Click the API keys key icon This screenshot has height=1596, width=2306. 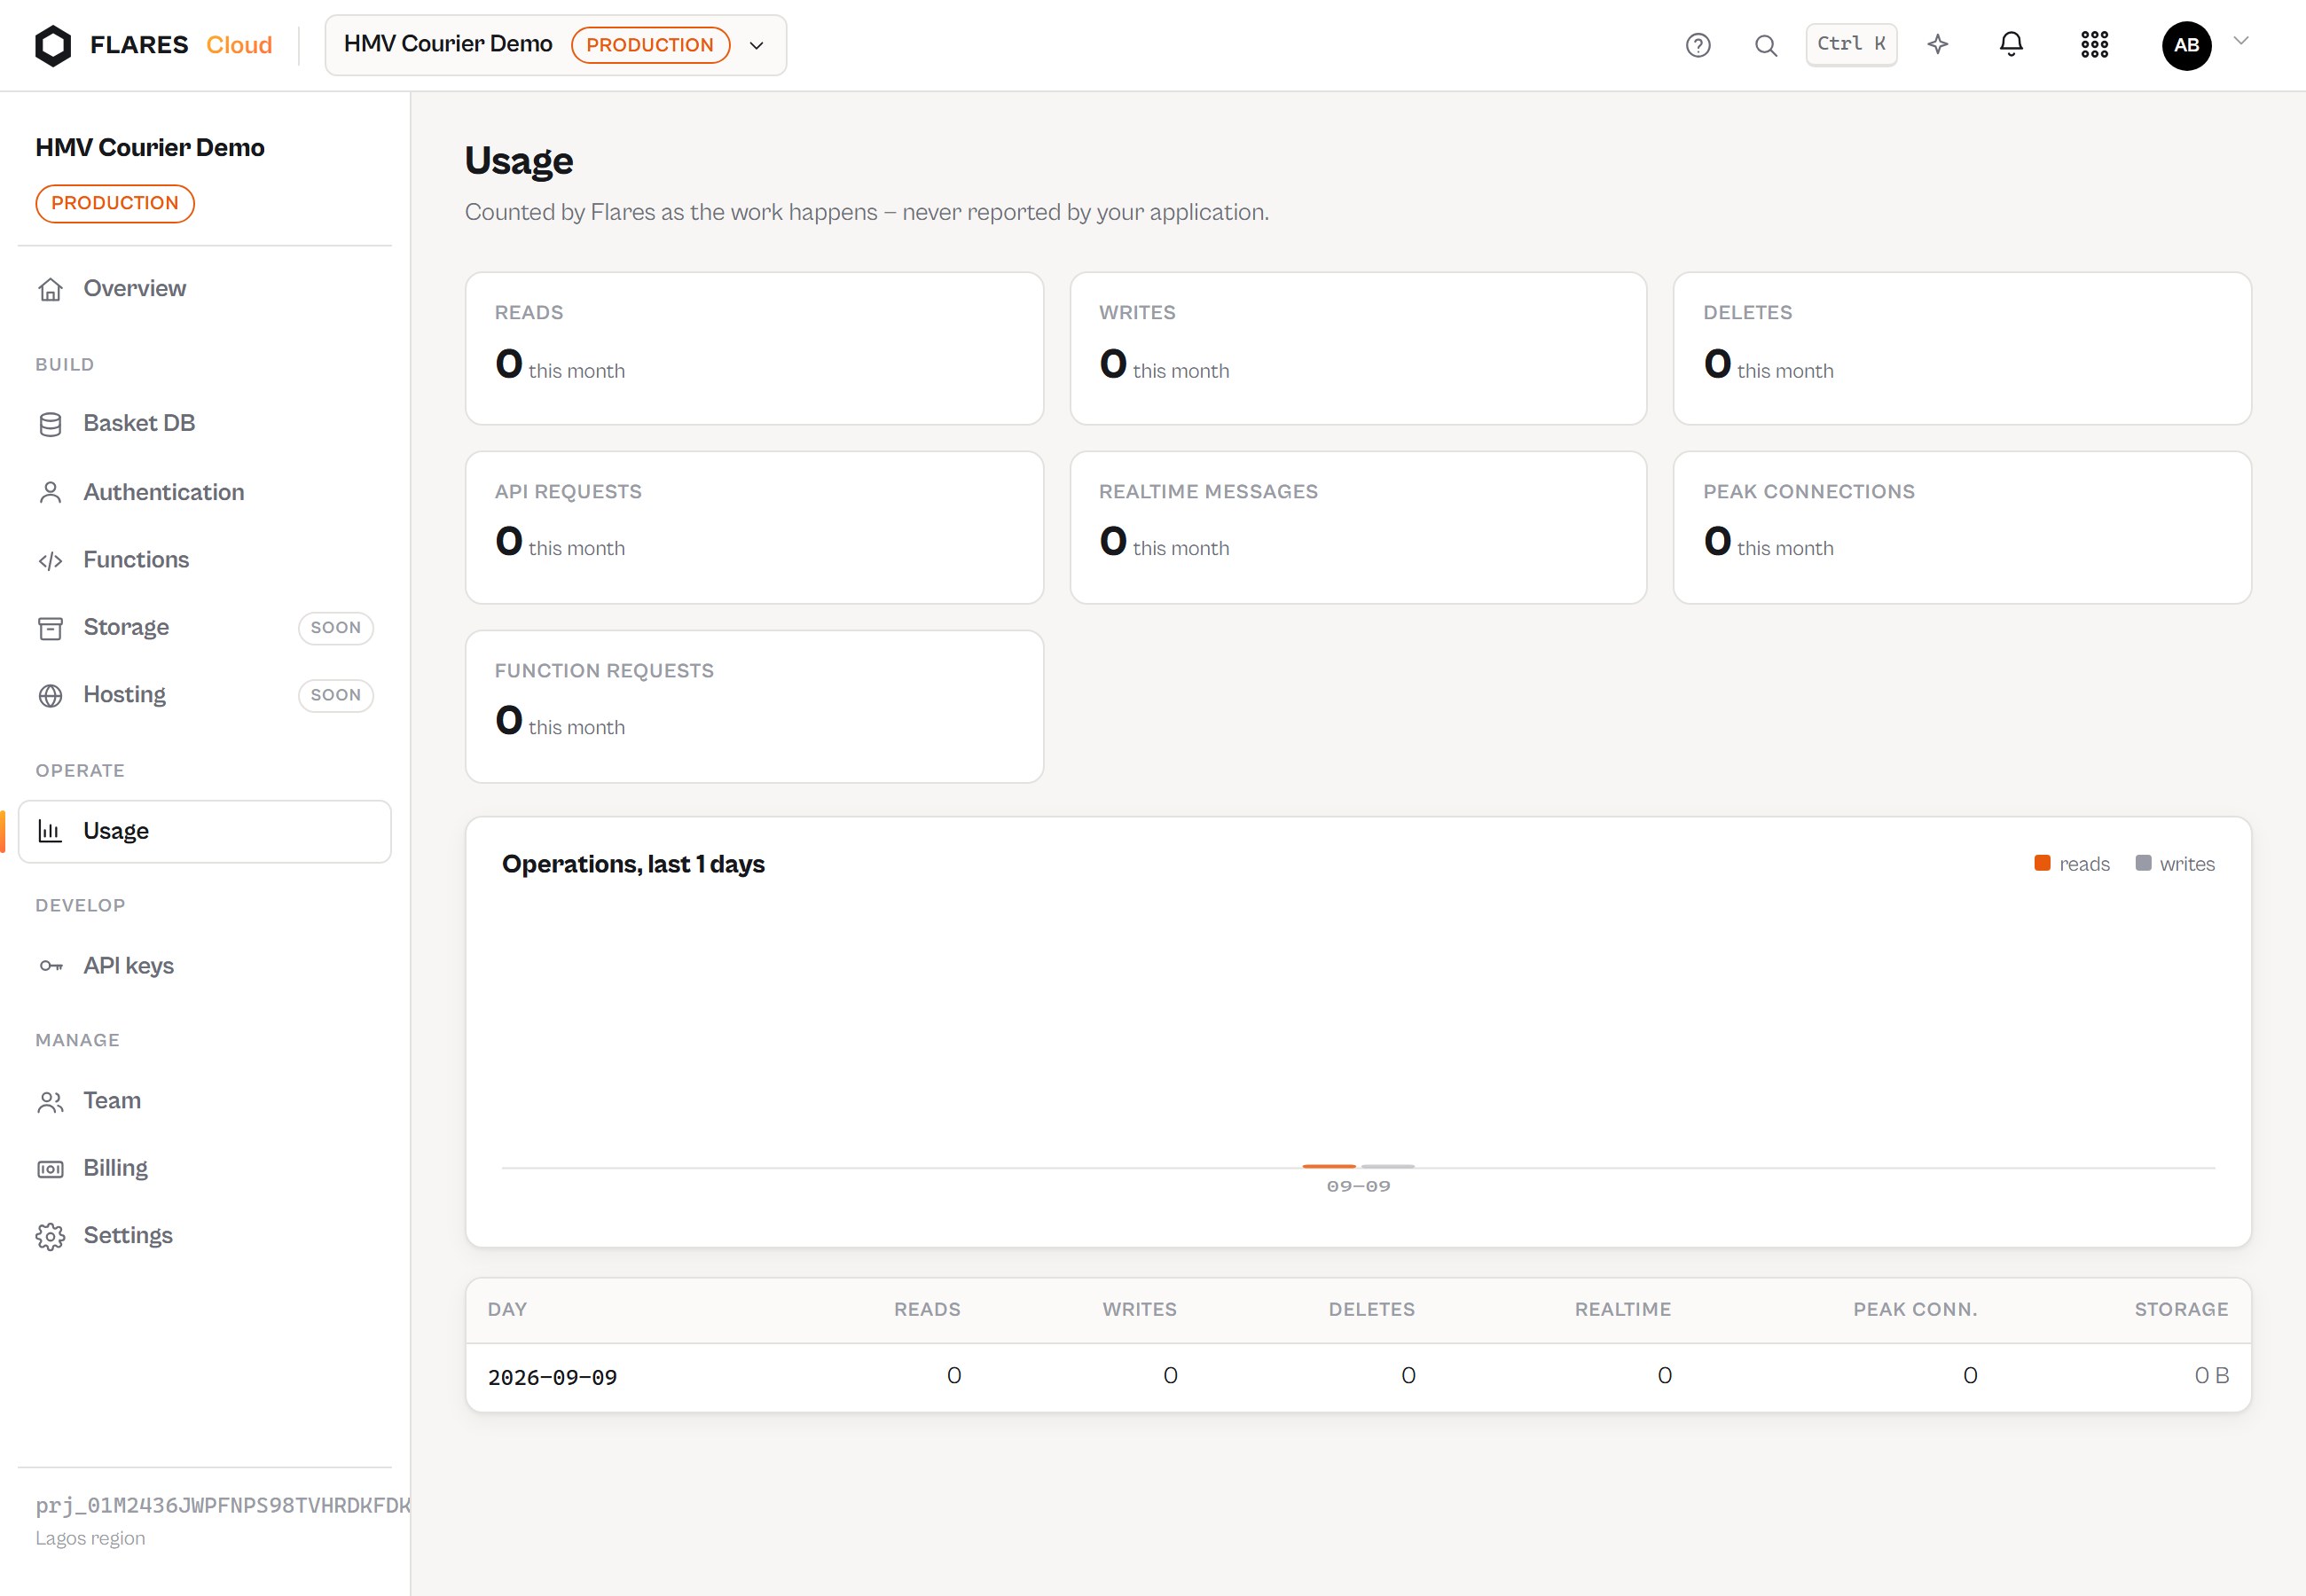(50, 966)
